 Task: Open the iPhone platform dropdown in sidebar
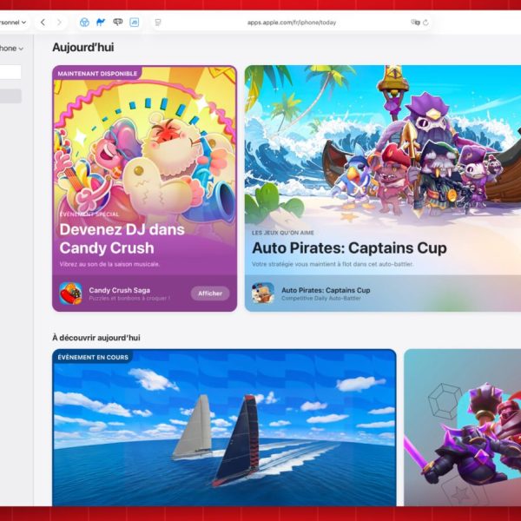click(x=11, y=48)
